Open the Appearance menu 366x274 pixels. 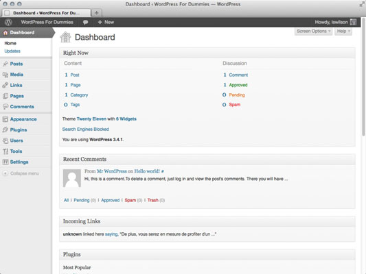click(x=23, y=119)
